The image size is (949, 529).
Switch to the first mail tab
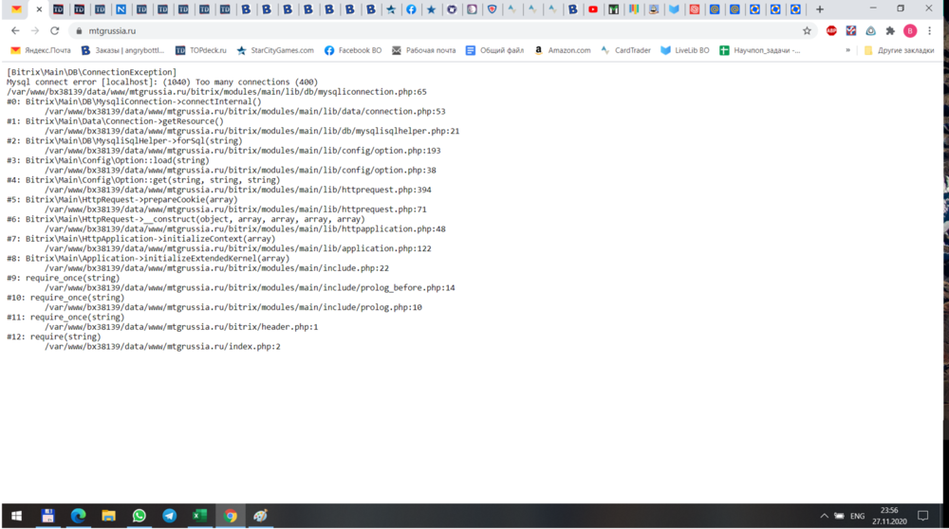point(16,9)
